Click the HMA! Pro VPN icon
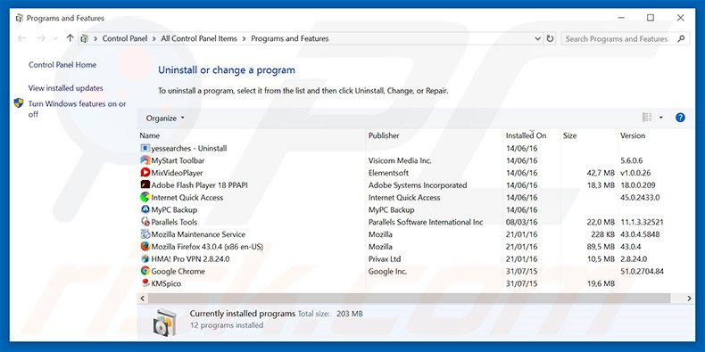This screenshot has width=705, height=352. 145,259
